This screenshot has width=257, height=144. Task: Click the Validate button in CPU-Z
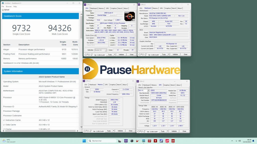pos(121,54)
